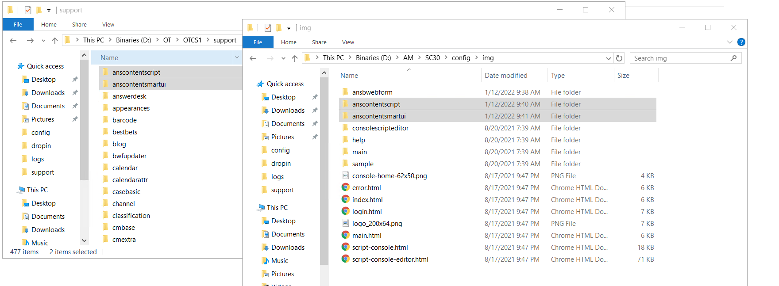
Task: Click the Back arrow in the support window
Action: point(13,40)
